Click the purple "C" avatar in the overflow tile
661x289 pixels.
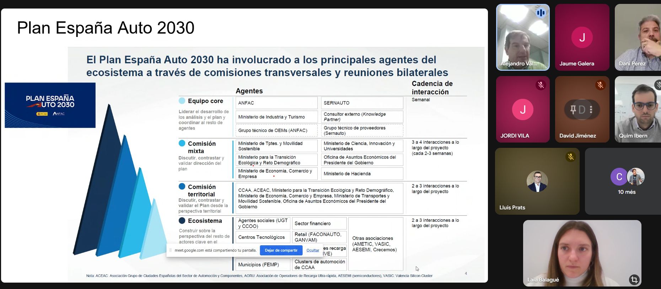(x=619, y=177)
